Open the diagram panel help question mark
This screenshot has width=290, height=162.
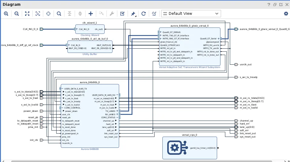[x=269, y=5]
